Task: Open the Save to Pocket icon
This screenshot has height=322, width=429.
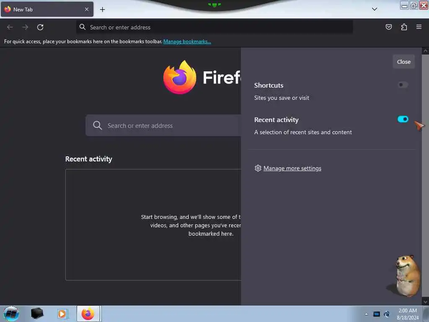Action: tap(388, 27)
